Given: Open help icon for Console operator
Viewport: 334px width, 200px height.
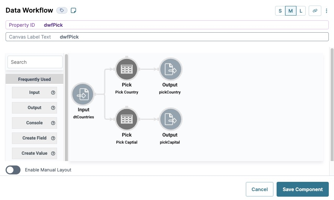Looking at the screenshot, I should pyautogui.click(x=53, y=123).
